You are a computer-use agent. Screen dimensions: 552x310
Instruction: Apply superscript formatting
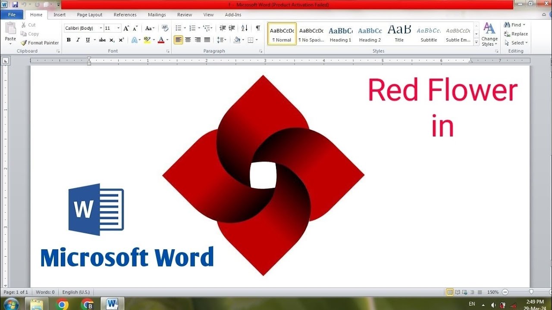tap(121, 40)
